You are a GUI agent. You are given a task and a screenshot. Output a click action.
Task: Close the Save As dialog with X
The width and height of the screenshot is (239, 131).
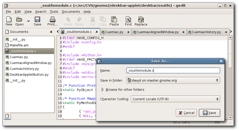click(x=221, y=61)
